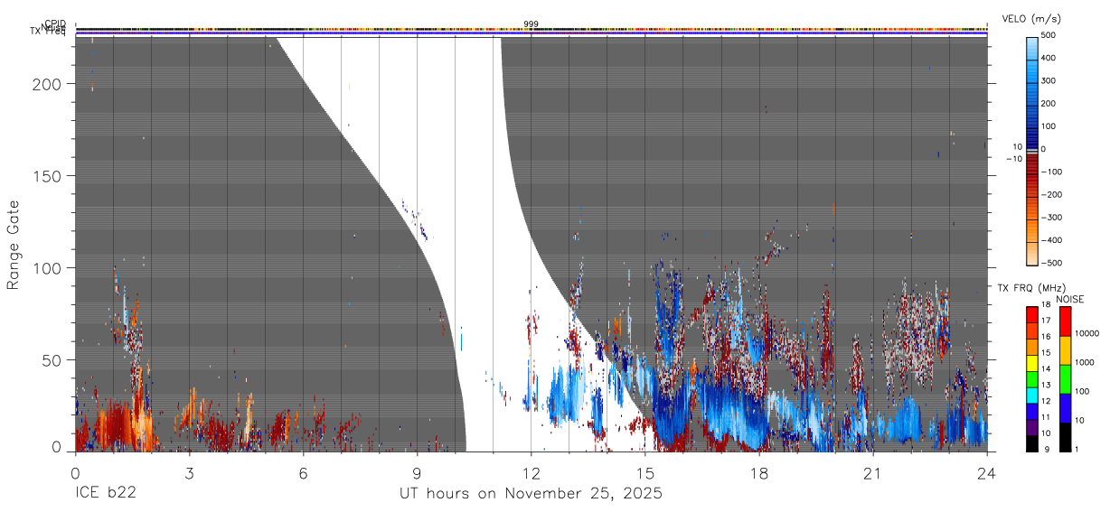Click the black 9–10 MHz TX FRQ swatch
Screen dimensions: 1110x512
coord(1031,443)
